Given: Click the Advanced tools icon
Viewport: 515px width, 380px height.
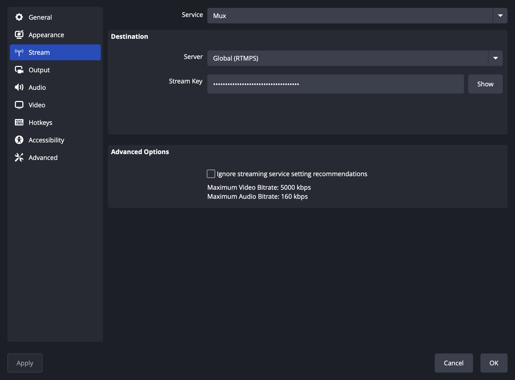Looking at the screenshot, I should tap(19, 158).
